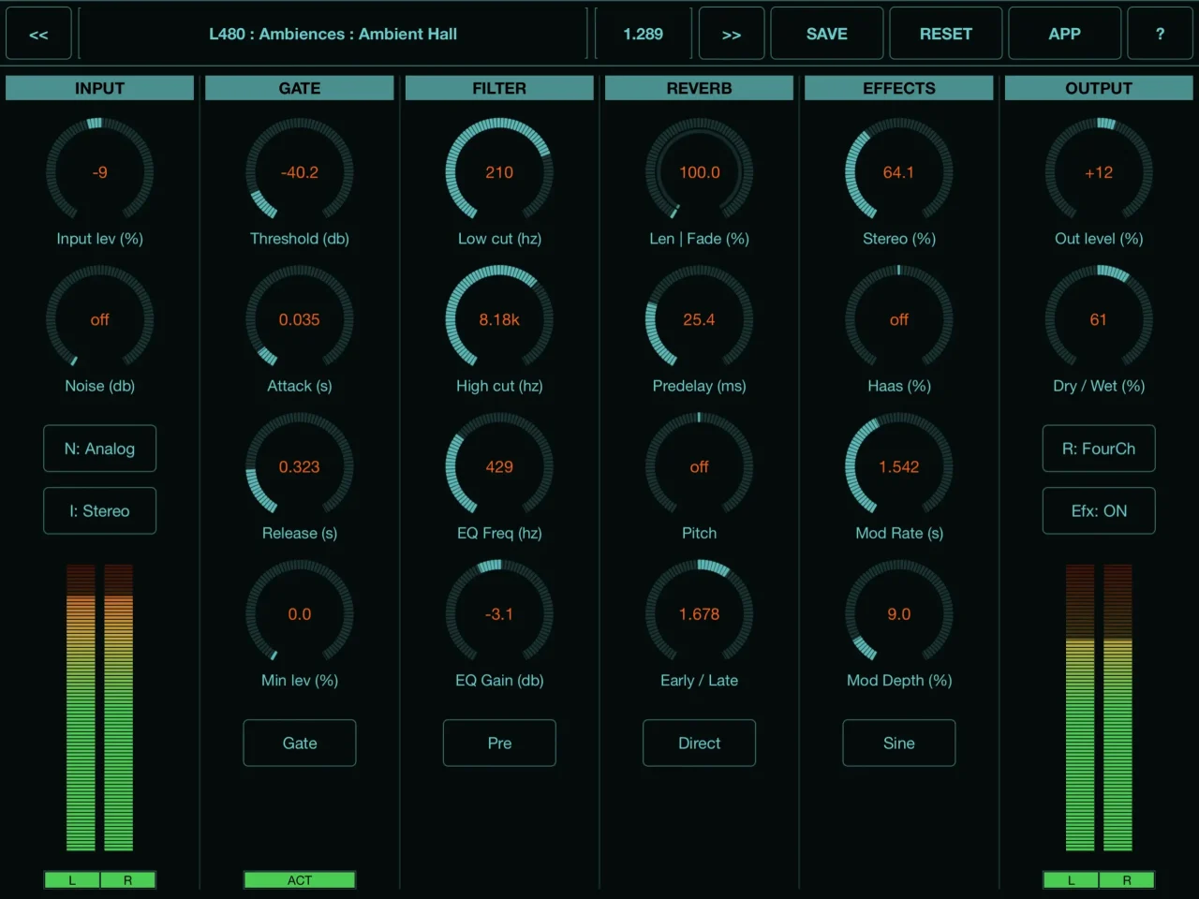Click input meter L indicator
The image size is (1199, 899).
[72, 879]
